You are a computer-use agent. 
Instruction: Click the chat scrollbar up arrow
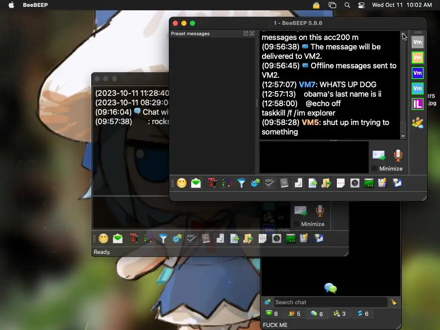click(403, 34)
